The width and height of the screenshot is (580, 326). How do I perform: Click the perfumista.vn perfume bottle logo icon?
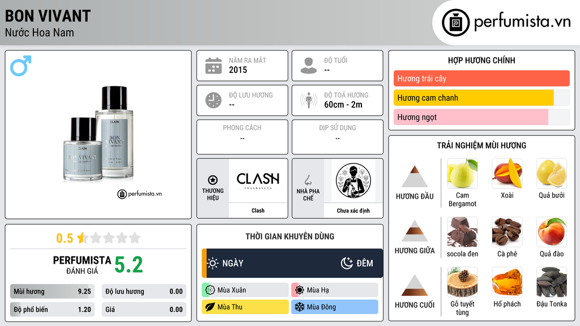[456, 23]
